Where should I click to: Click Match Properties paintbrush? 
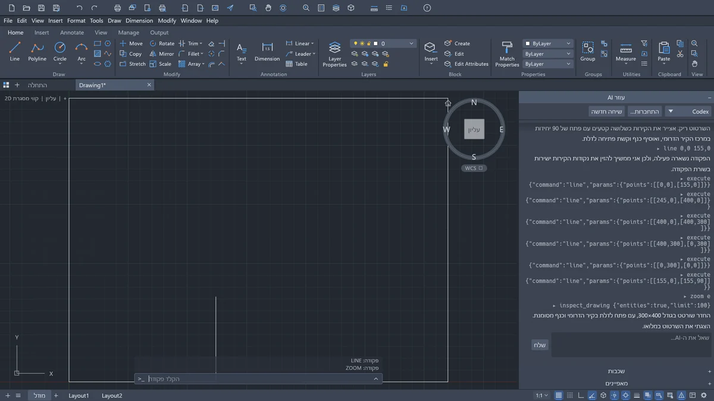[x=507, y=54]
